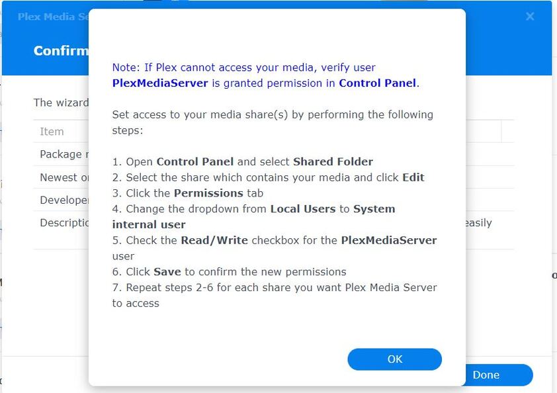Click the 'Confirm' heading in the wizard
Image resolution: width=557 pixels, height=393 pixels.
click(x=61, y=50)
